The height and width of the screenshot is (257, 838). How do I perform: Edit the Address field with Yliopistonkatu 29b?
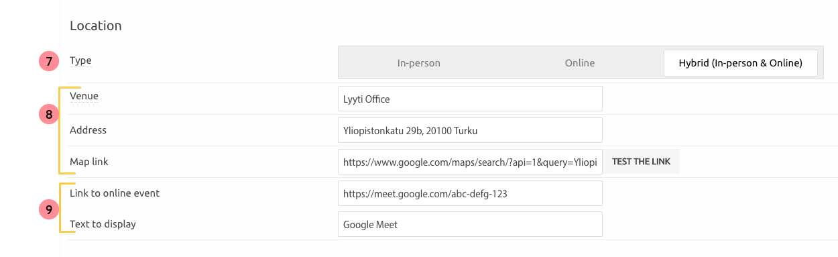click(470, 130)
